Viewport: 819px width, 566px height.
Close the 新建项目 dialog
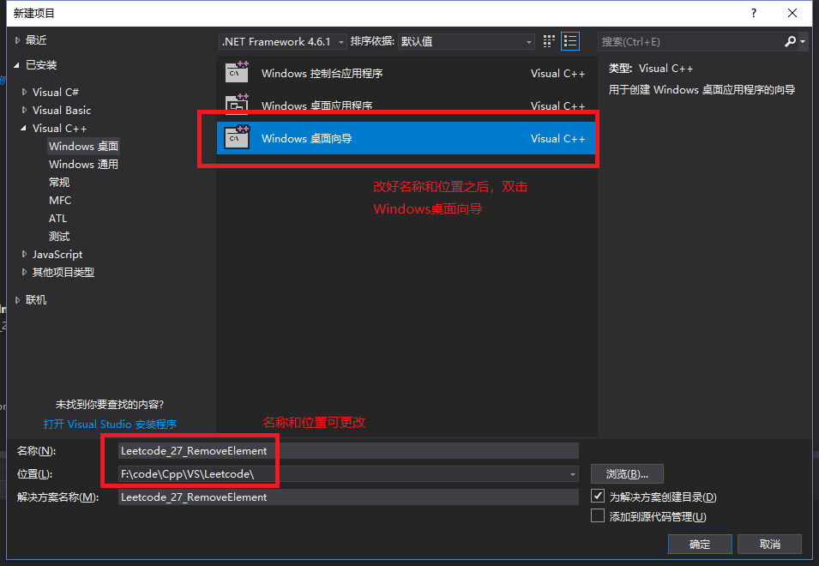[792, 13]
